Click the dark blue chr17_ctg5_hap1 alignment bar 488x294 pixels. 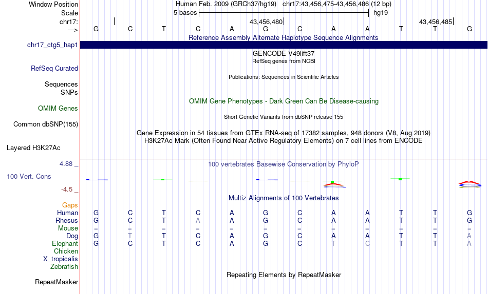coord(284,45)
